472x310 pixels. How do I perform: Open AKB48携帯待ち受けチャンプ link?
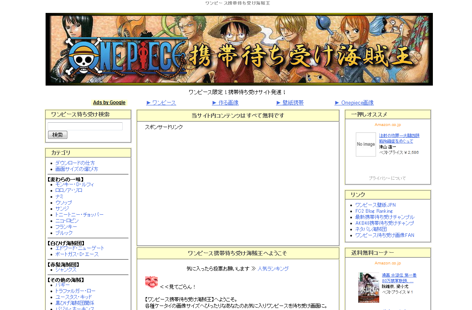point(384,223)
